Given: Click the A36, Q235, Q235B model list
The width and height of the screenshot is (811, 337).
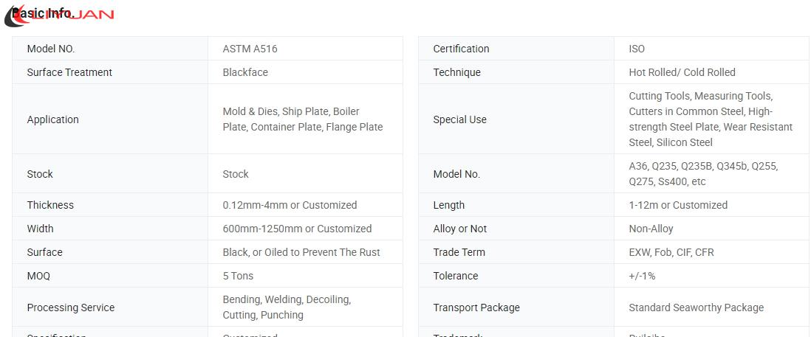Looking at the screenshot, I should click(703, 174).
